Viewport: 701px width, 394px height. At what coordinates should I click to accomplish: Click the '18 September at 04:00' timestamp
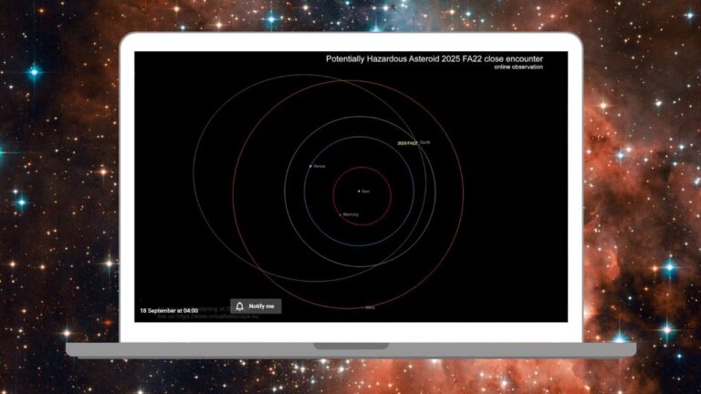pyautogui.click(x=169, y=310)
